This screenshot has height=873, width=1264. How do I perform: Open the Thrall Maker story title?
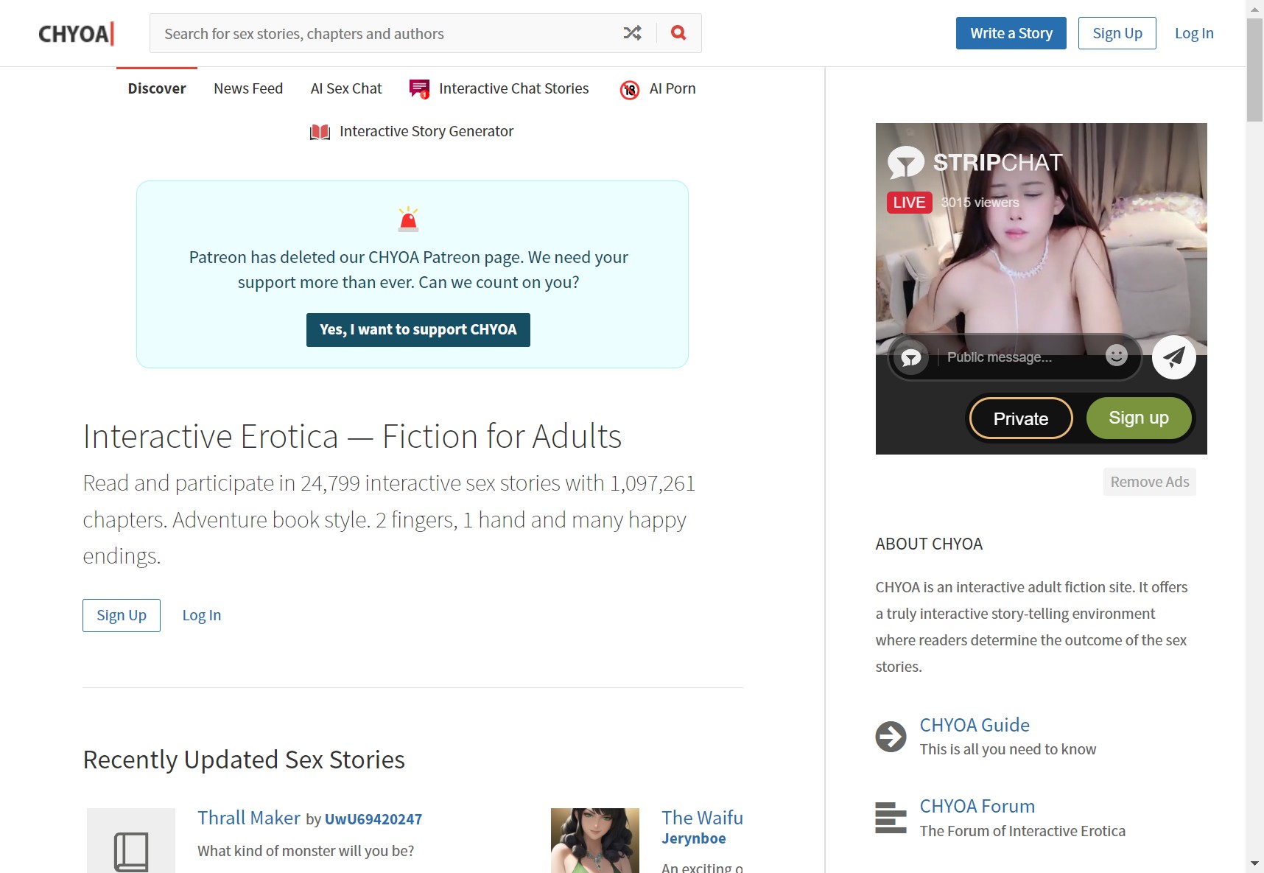click(x=249, y=818)
